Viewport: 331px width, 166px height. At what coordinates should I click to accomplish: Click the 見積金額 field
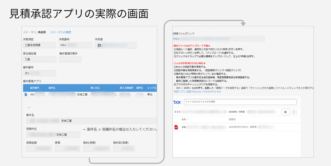[39, 149]
